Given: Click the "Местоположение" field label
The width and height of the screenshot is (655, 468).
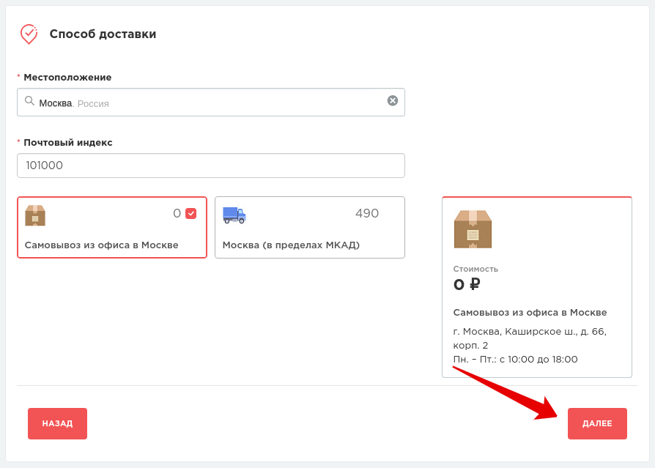Looking at the screenshot, I should point(67,77).
